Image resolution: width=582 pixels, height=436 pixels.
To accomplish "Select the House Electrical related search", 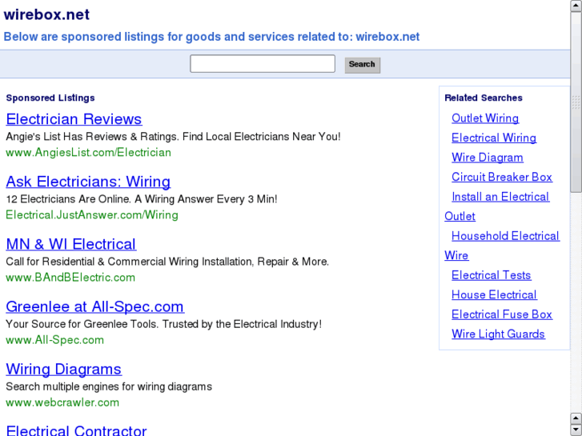I will 494,295.
